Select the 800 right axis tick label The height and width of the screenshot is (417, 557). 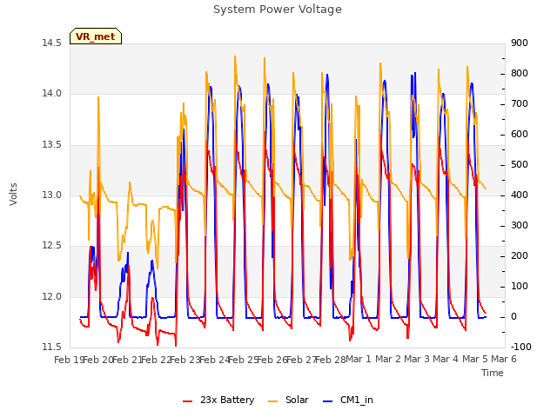click(x=520, y=73)
